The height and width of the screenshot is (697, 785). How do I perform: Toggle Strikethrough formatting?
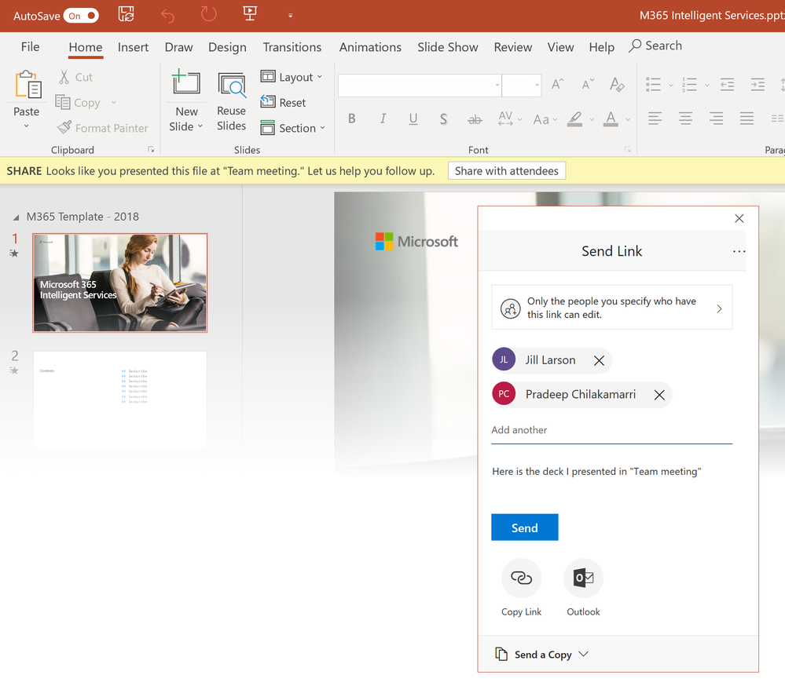[x=475, y=119]
